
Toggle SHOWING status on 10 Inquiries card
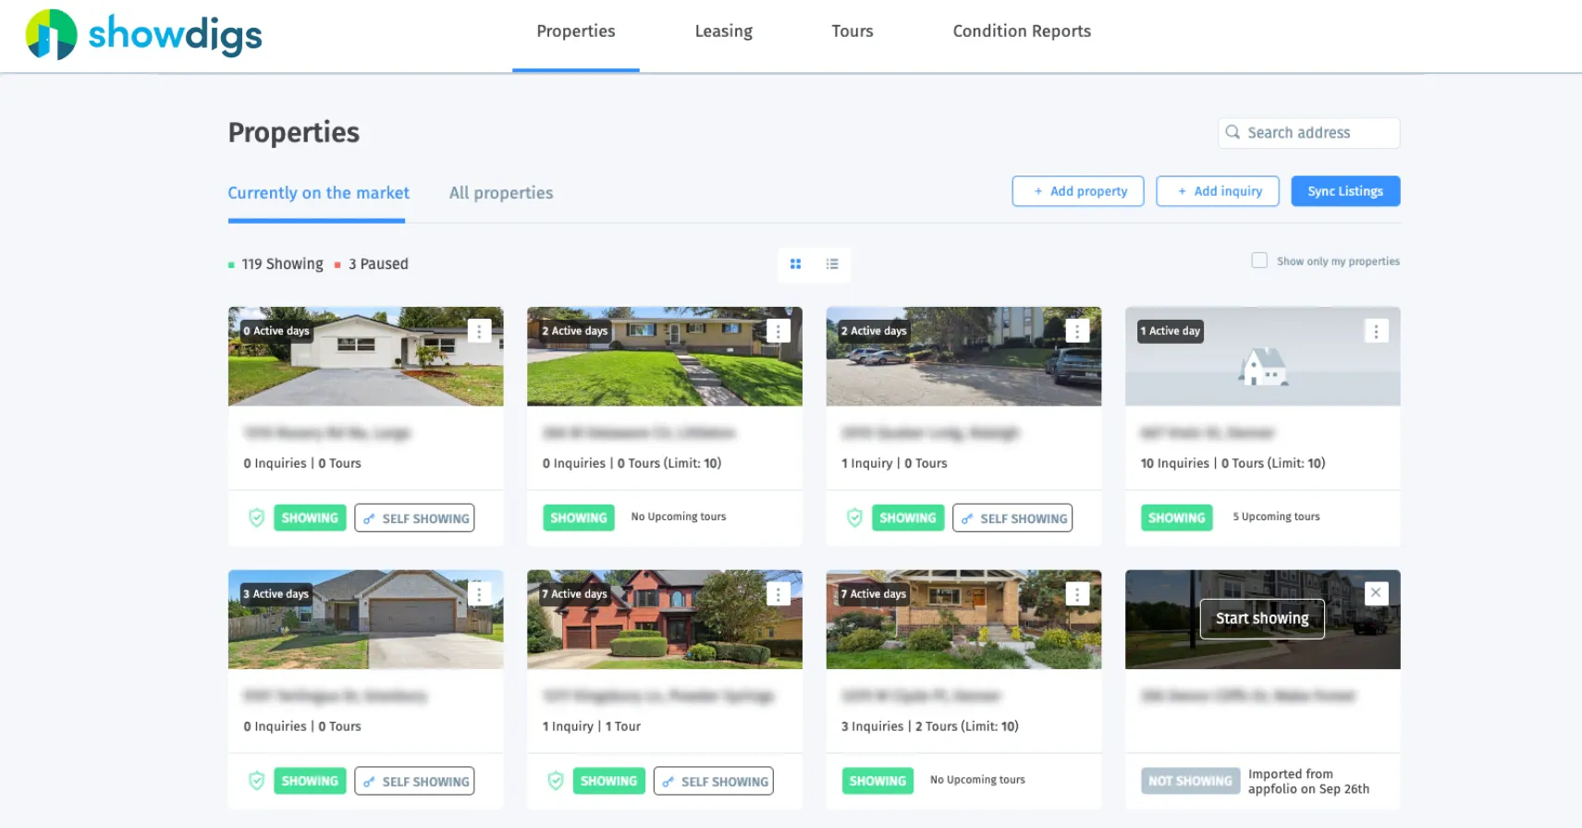tap(1176, 518)
